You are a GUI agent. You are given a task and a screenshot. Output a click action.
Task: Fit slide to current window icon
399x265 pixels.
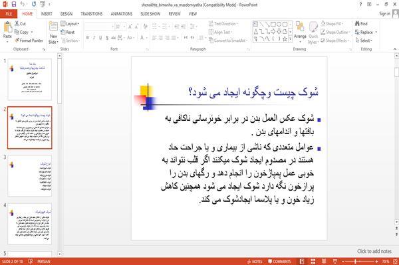(395, 261)
